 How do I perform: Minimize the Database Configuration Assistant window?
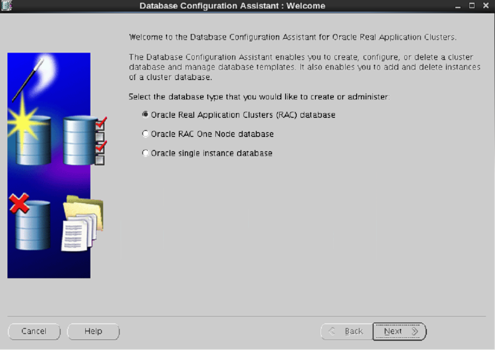coord(458,6)
